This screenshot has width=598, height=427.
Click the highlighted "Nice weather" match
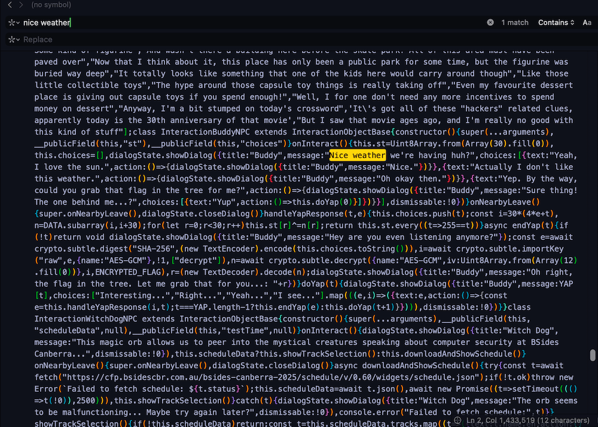358,155
